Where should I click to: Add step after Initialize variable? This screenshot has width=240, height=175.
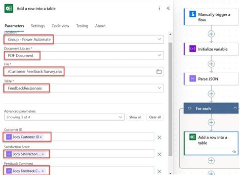tap(211, 64)
